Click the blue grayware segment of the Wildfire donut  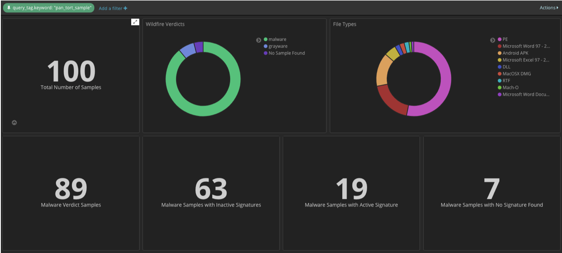(188, 50)
